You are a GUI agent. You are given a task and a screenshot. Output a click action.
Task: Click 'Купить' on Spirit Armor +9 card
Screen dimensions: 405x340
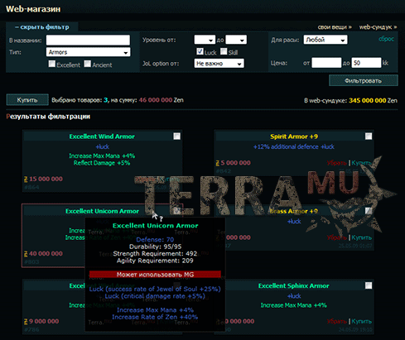(361, 163)
